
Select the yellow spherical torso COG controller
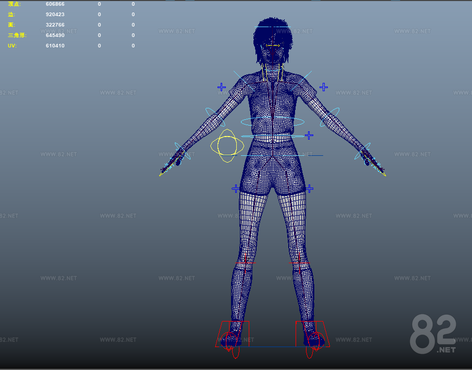pyautogui.click(x=227, y=146)
